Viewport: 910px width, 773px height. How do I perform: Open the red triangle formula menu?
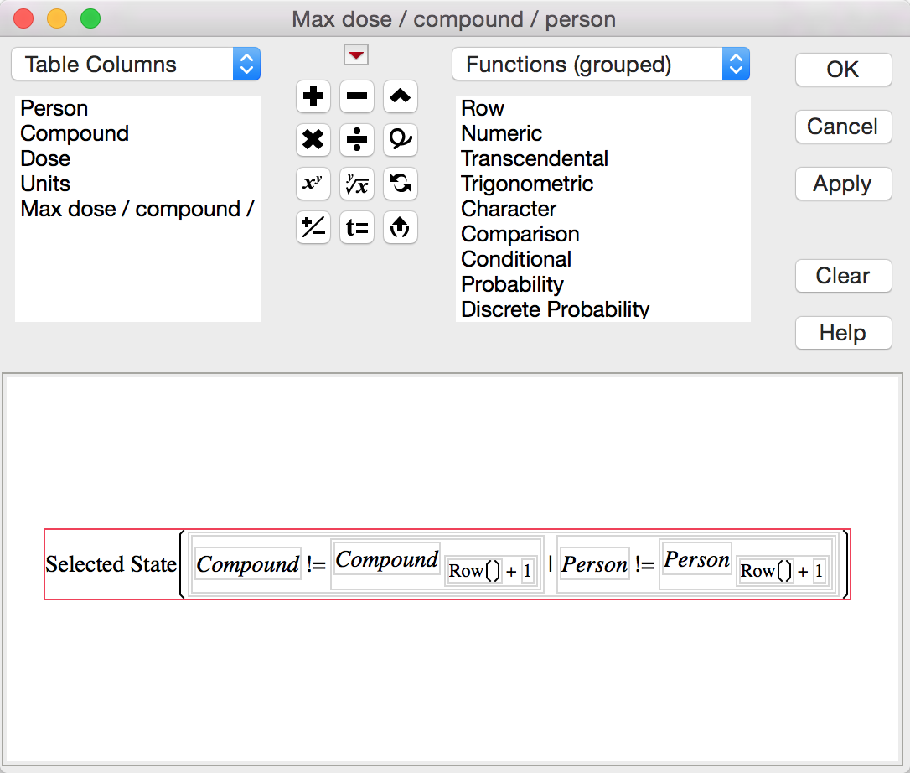(x=355, y=54)
